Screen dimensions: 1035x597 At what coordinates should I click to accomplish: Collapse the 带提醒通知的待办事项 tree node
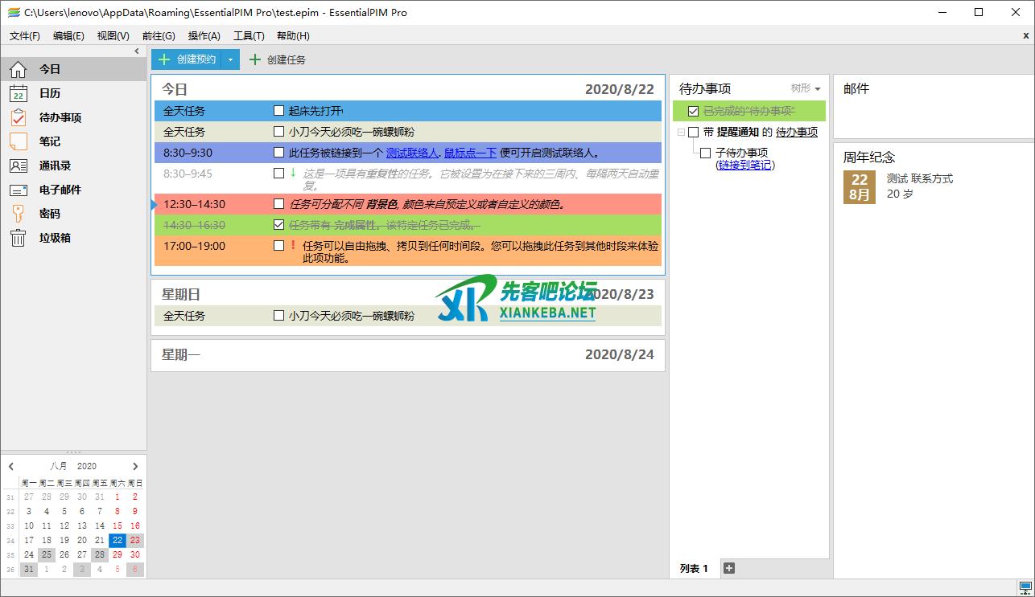pos(681,132)
